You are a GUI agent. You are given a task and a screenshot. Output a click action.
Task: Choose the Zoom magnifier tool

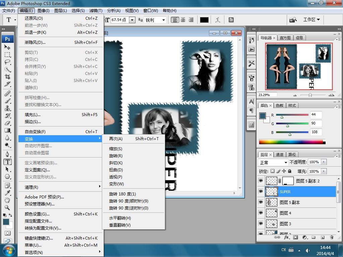[x=7, y=207]
